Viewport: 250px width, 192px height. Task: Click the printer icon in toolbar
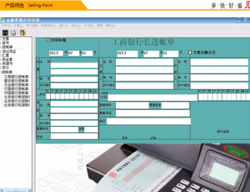[14, 33]
